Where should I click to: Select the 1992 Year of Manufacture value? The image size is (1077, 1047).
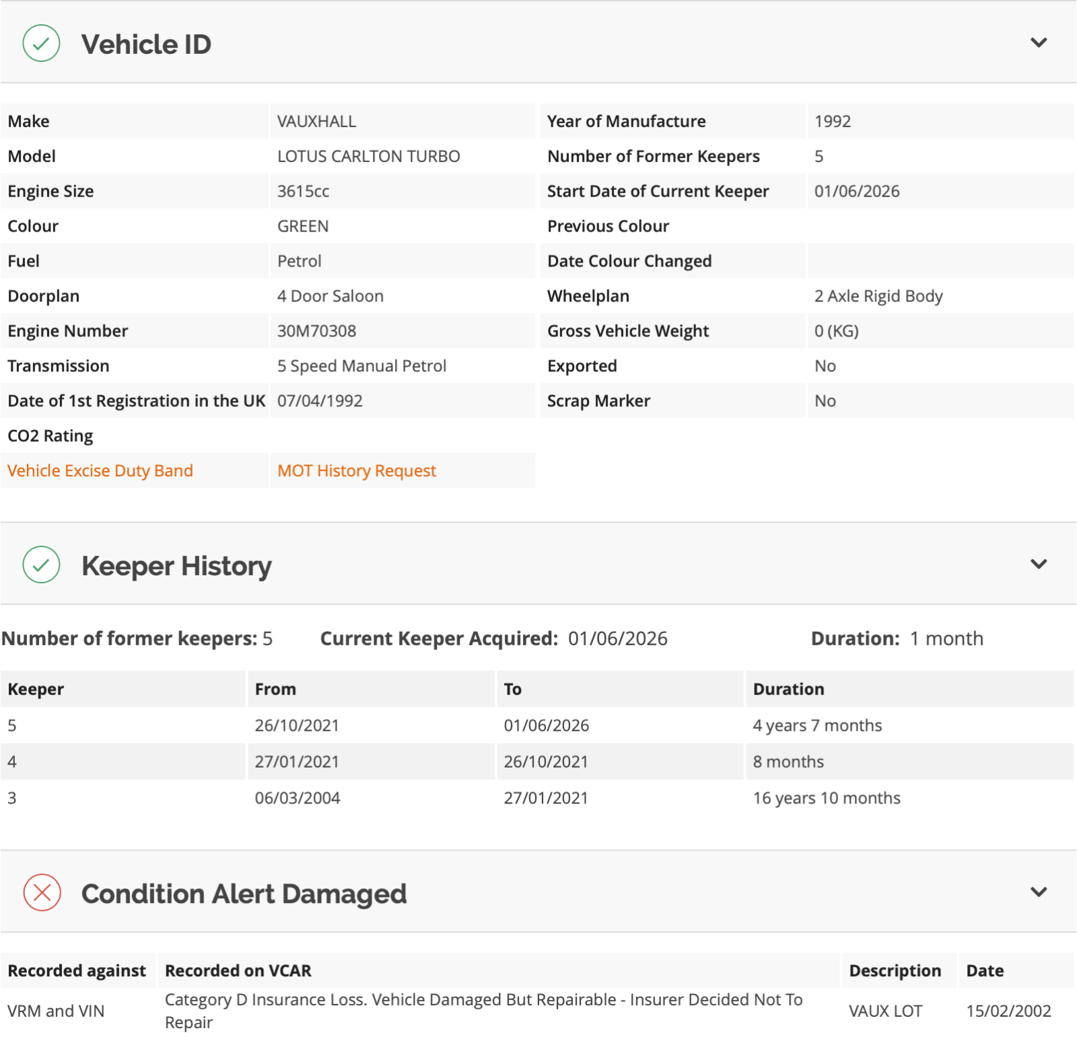(x=833, y=121)
